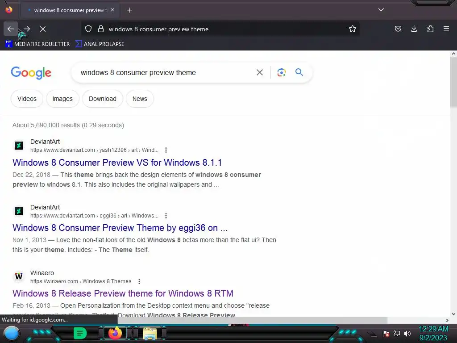The height and width of the screenshot is (343, 457).
Task: Open the MEDIAFIRE ROULETTER bookmark
Action: (37, 44)
